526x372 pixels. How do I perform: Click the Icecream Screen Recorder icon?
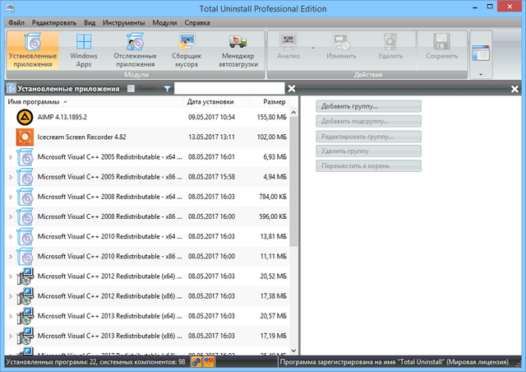[x=25, y=137]
